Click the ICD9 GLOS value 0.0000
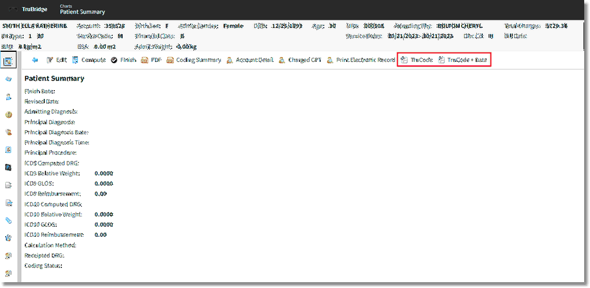 tap(104, 184)
